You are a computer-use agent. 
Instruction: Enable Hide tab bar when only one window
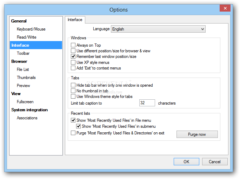(x=73, y=85)
